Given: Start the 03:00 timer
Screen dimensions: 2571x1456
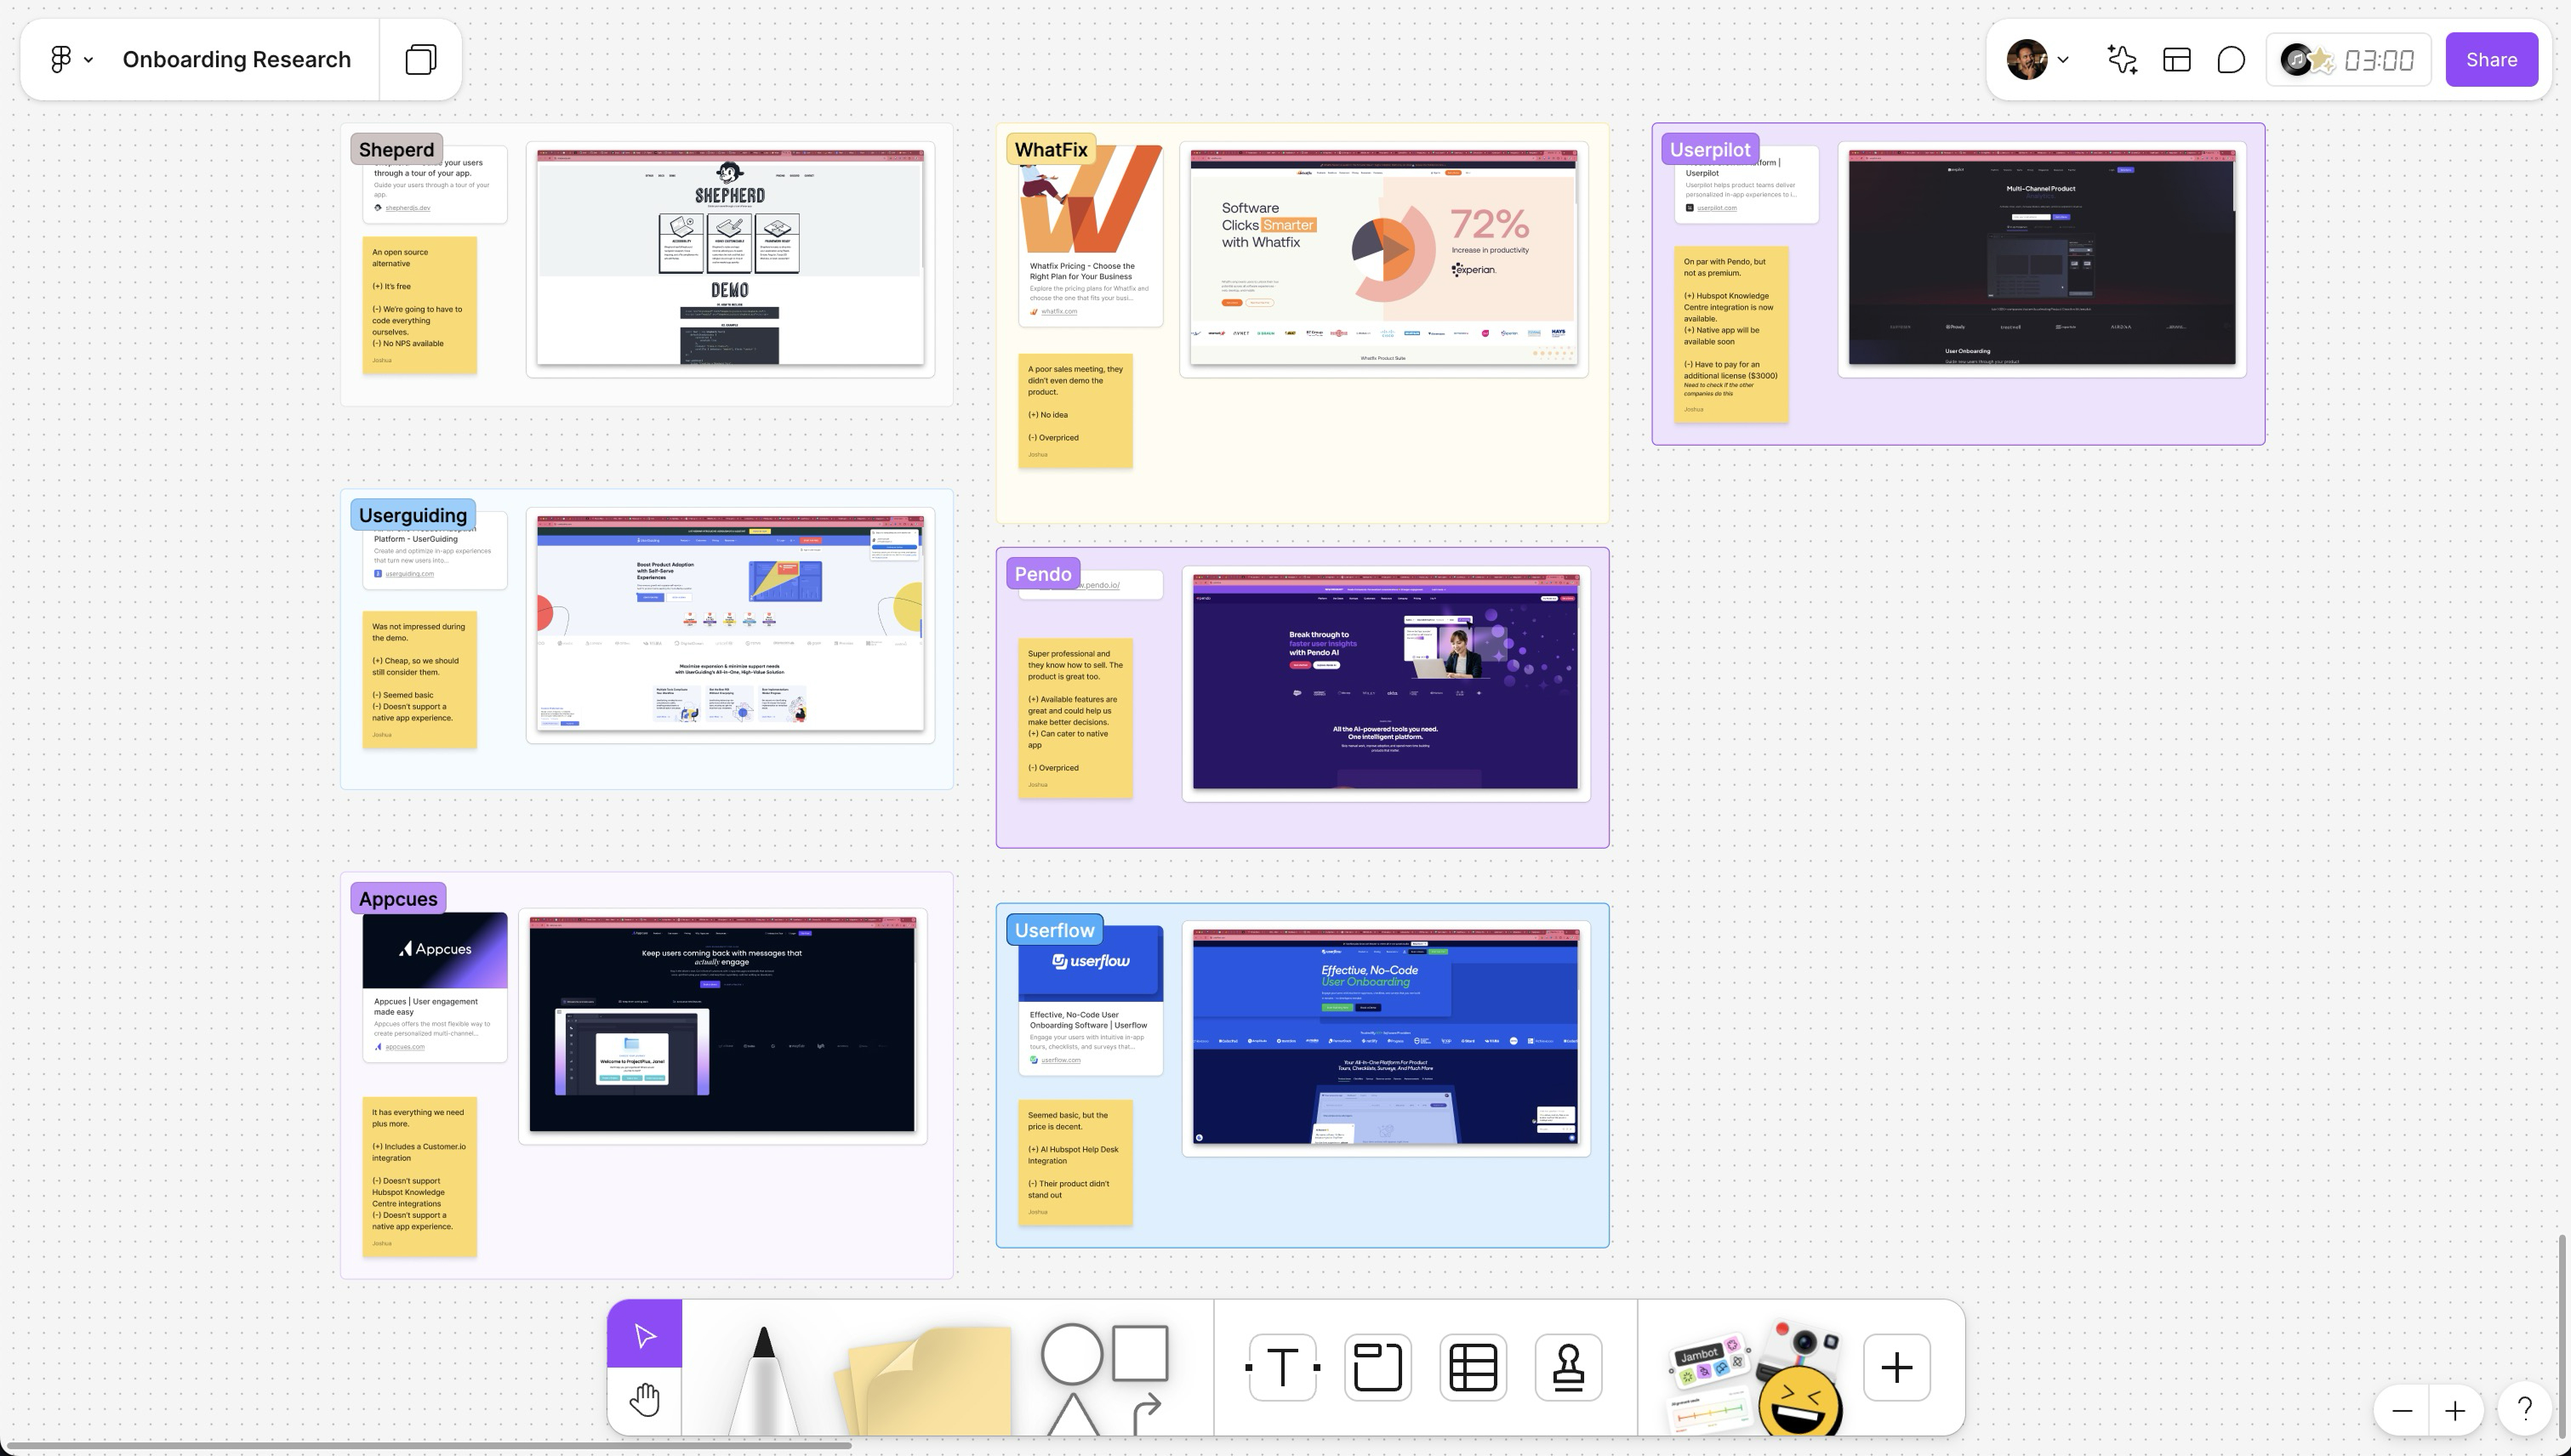Looking at the screenshot, I should [2379, 60].
